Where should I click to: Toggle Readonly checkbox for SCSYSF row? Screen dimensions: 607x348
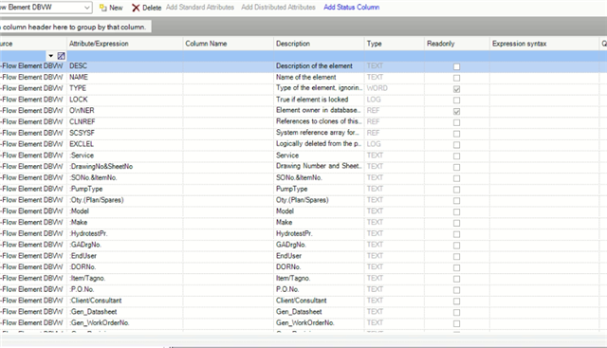click(457, 134)
